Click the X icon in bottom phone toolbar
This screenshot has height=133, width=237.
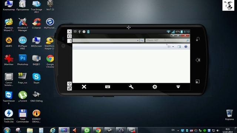click(x=84, y=87)
